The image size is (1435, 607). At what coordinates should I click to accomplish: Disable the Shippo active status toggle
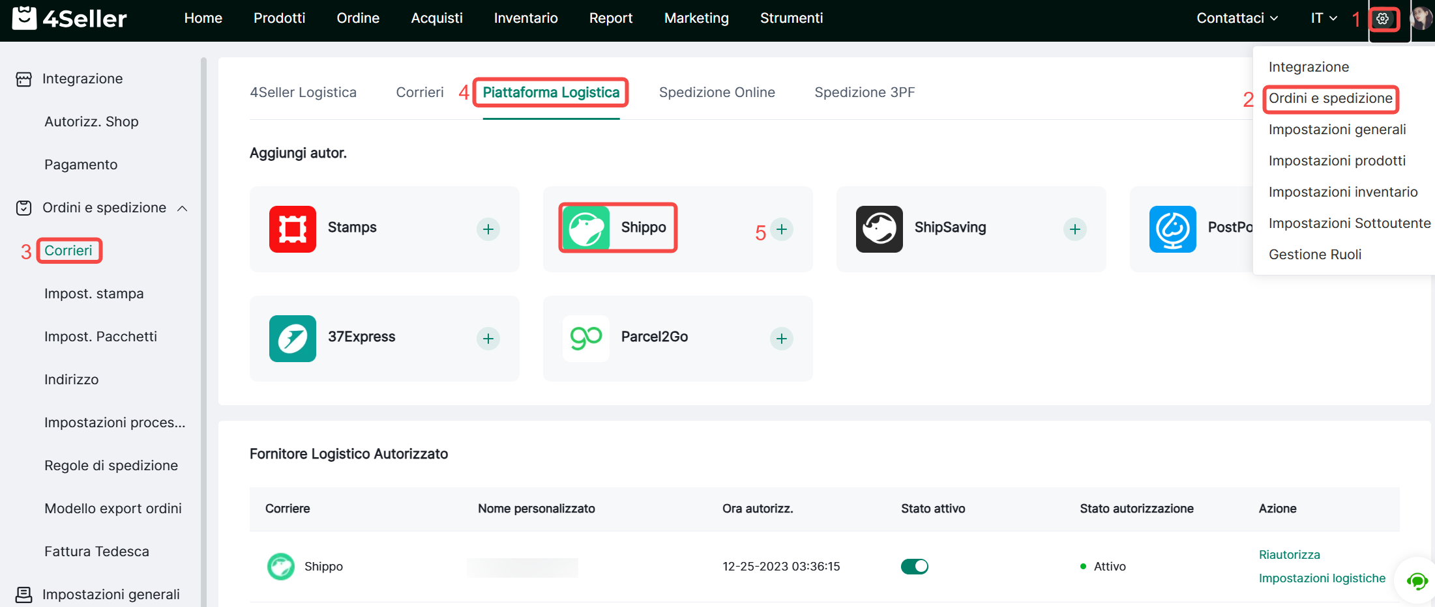(x=914, y=567)
